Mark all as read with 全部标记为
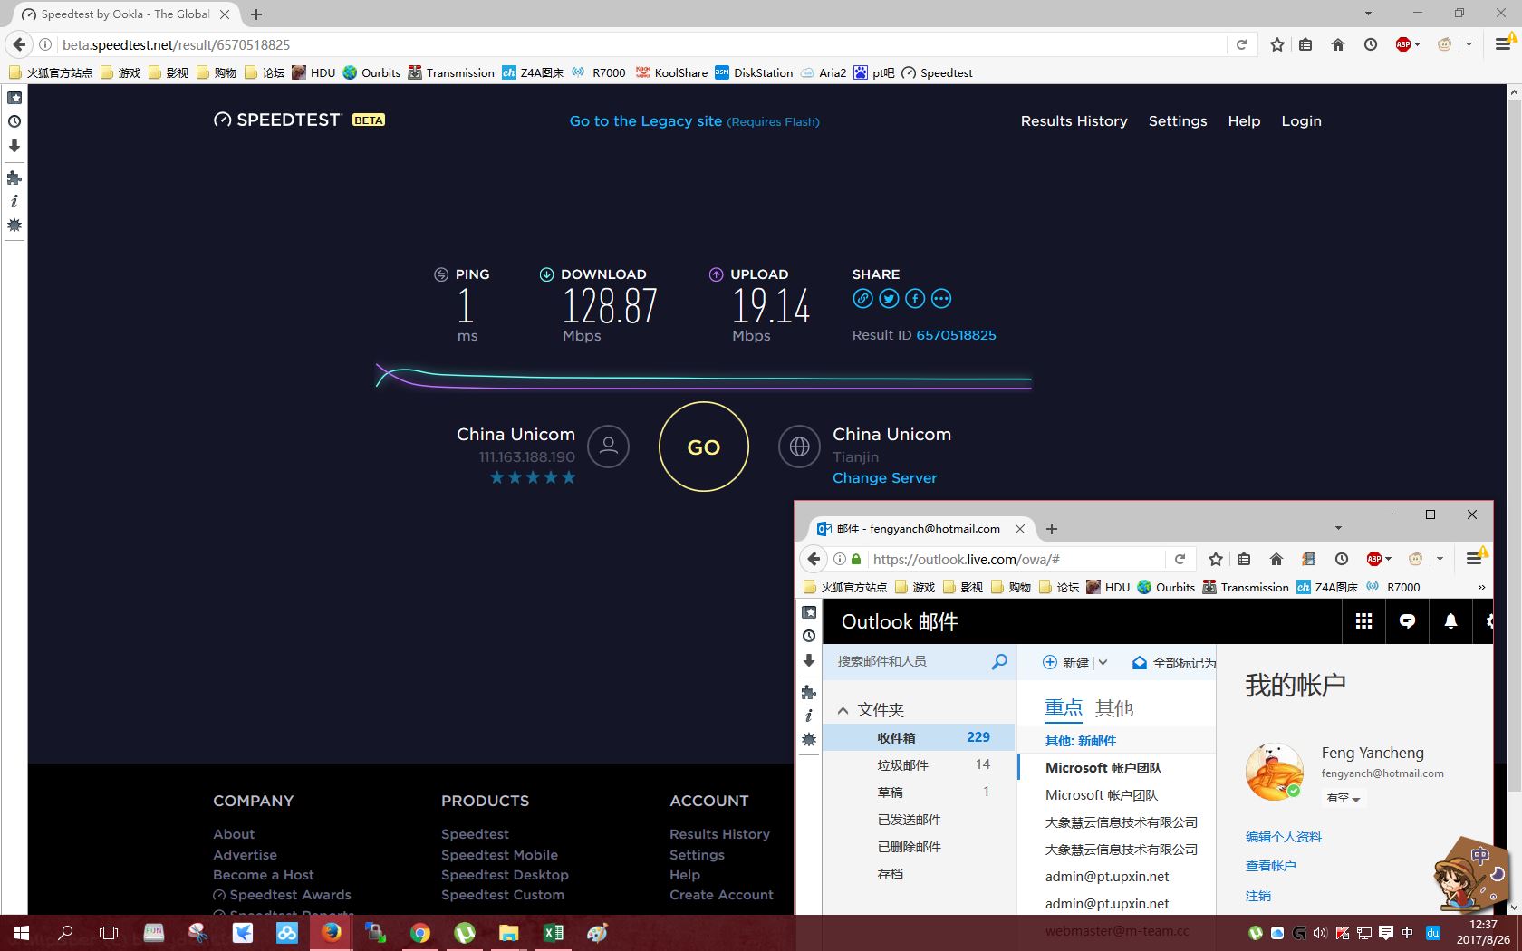Screen dimensions: 1522x951 [x=1174, y=663]
